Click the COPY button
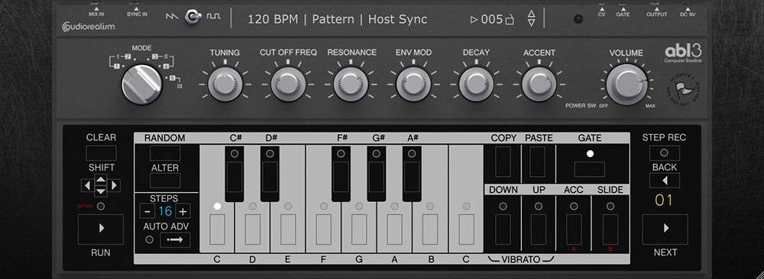The image size is (764, 279). pos(503,162)
